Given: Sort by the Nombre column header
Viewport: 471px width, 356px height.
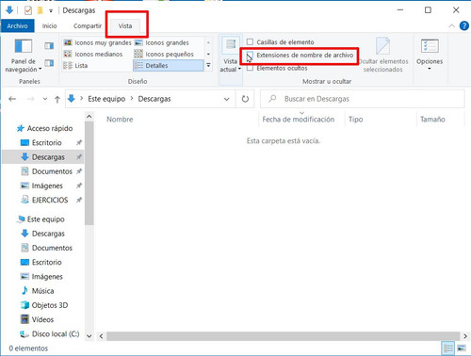Looking at the screenshot, I should tap(120, 120).
